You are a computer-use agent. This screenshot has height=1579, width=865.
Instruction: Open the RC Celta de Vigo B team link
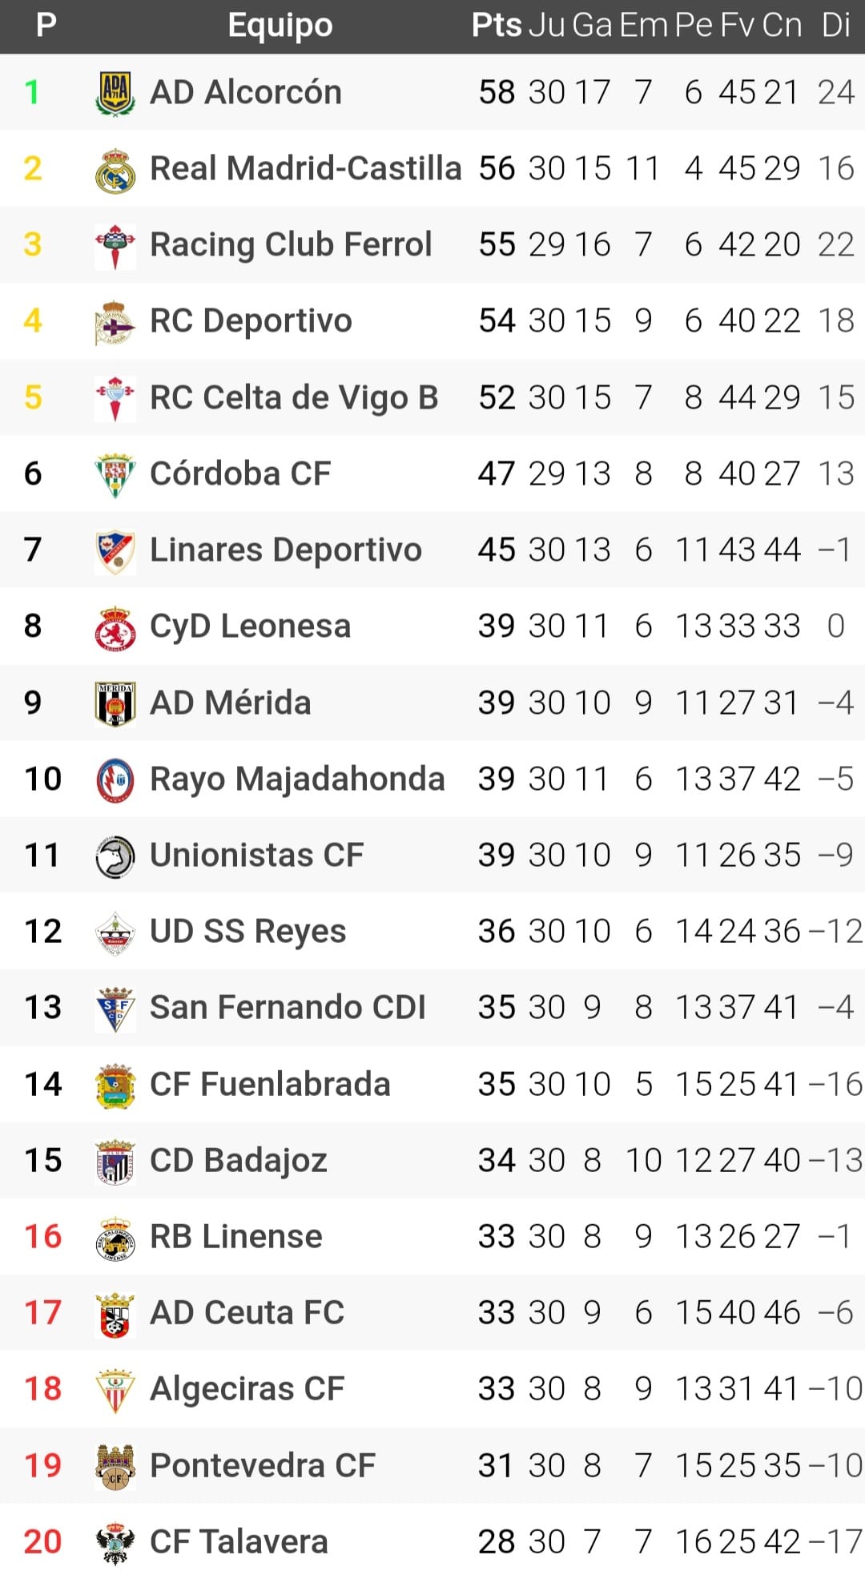[294, 397]
